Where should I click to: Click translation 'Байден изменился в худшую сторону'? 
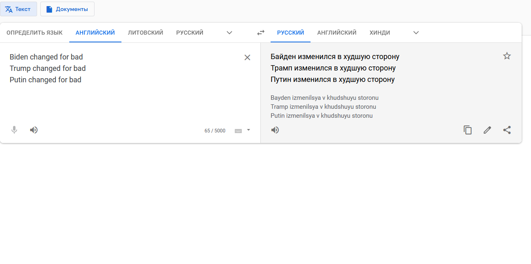pos(335,57)
